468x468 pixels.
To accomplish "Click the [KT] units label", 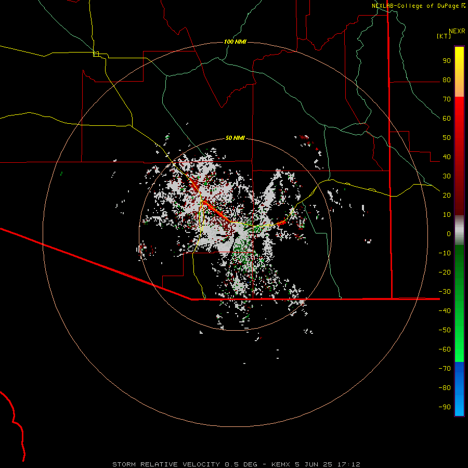I will pyautogui.click(x=444, y=36).
